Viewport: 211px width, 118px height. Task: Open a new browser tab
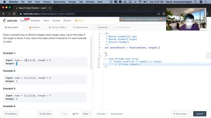tap(56, 8)
